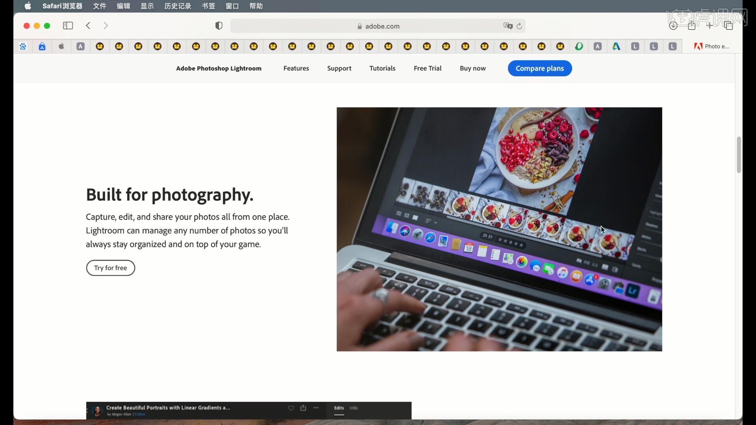Image resolution: width=756 pixels, height=425 pixels.
Task: Reload the adobe.com page
Action: pyautogui.click(x=519, y=26)
